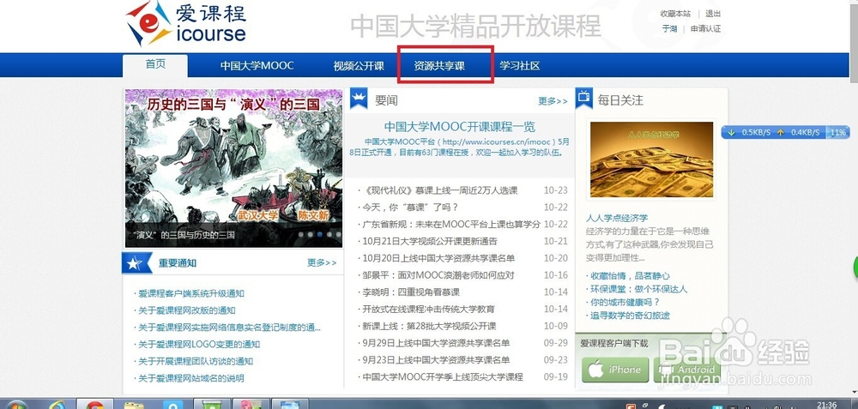Open 今天，你"慕课"了吗？ news
This screenshot has width=858, height=409.
(x=410, y=208)
